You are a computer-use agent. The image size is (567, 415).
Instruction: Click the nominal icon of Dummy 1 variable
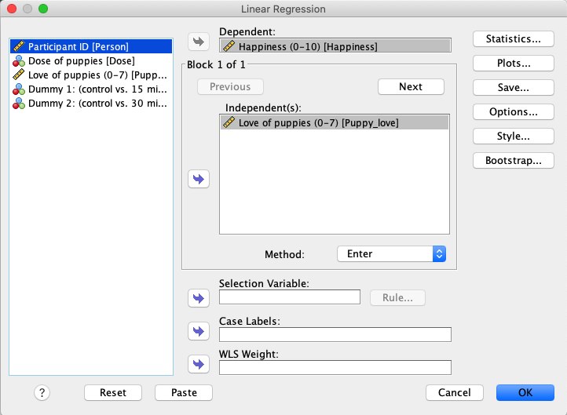point(18,89)
